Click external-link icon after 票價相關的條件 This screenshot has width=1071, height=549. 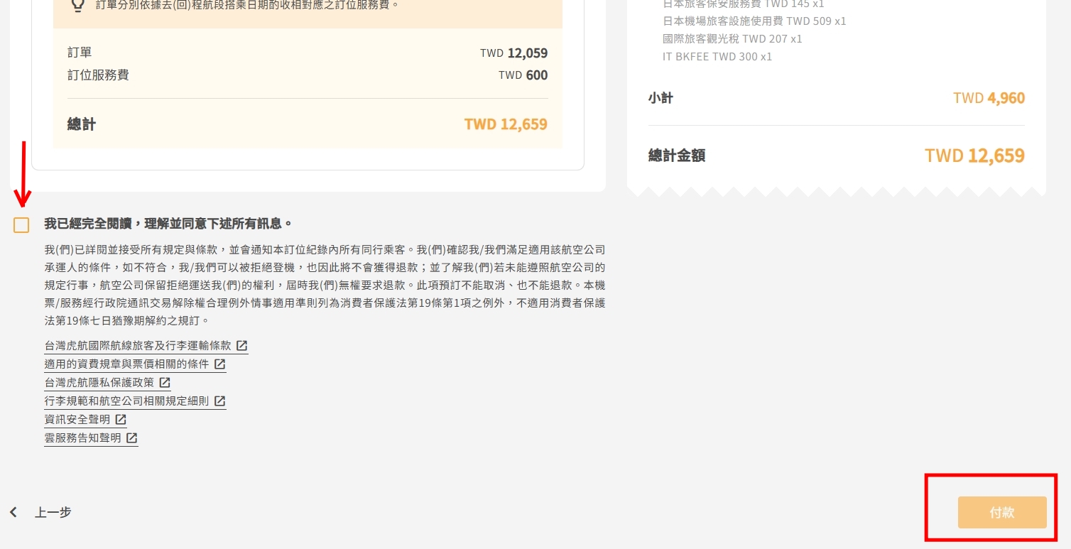point(220,364)
